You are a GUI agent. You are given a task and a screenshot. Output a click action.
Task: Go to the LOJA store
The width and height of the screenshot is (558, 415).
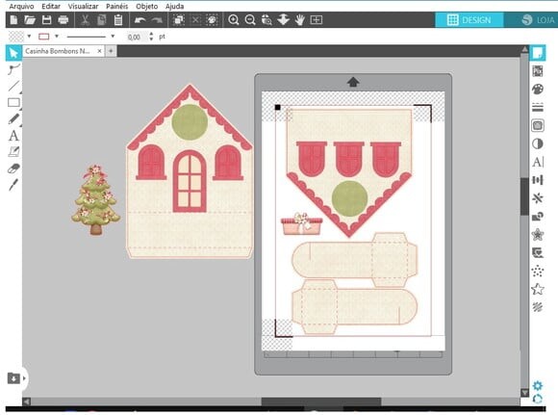[x=538, y=20]
